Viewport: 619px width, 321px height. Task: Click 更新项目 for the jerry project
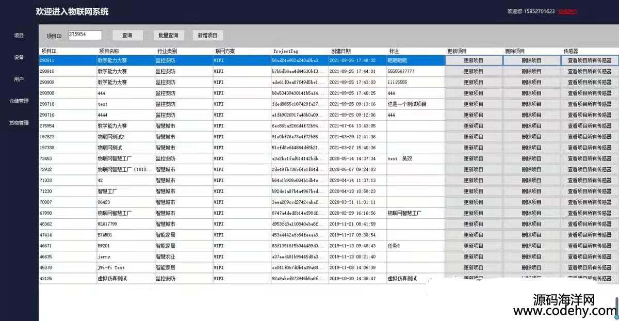[x=474, y=256]
